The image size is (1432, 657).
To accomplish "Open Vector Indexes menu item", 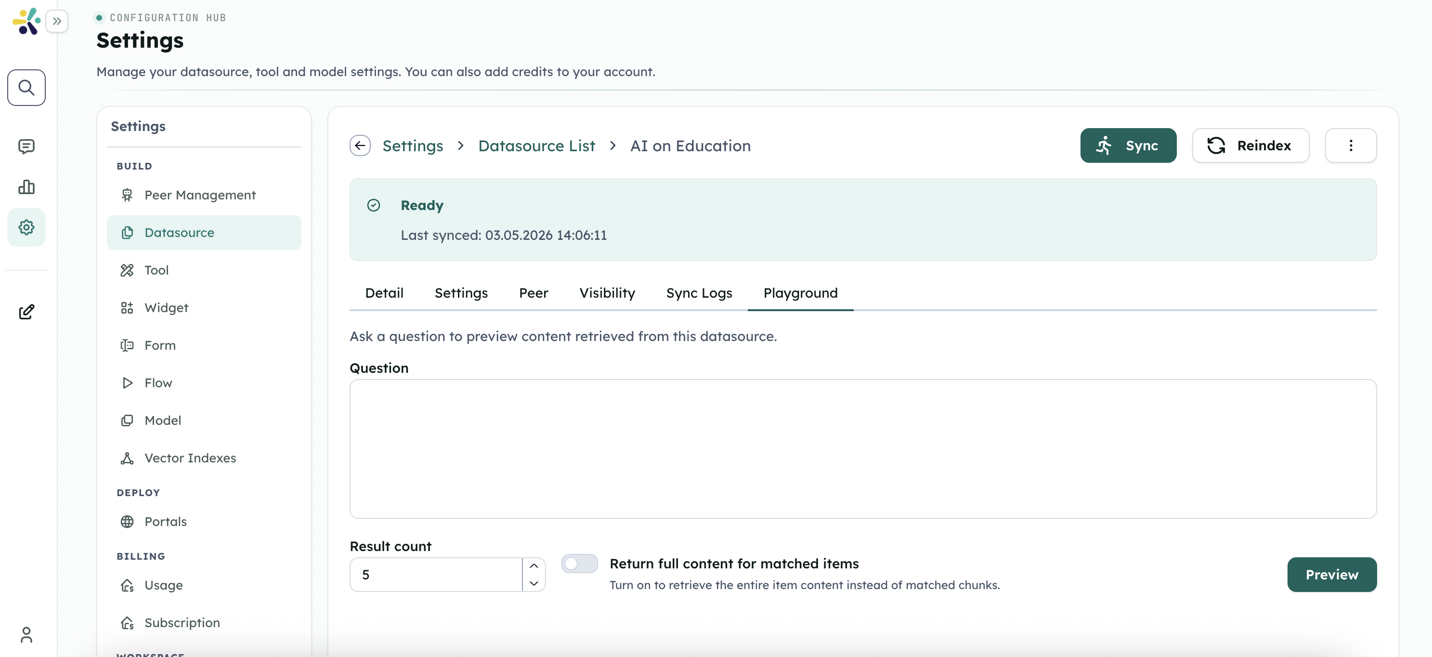I will point(204,458).
